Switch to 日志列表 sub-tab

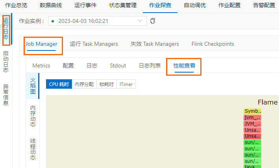pyautogui.click(x=150, y=65)
